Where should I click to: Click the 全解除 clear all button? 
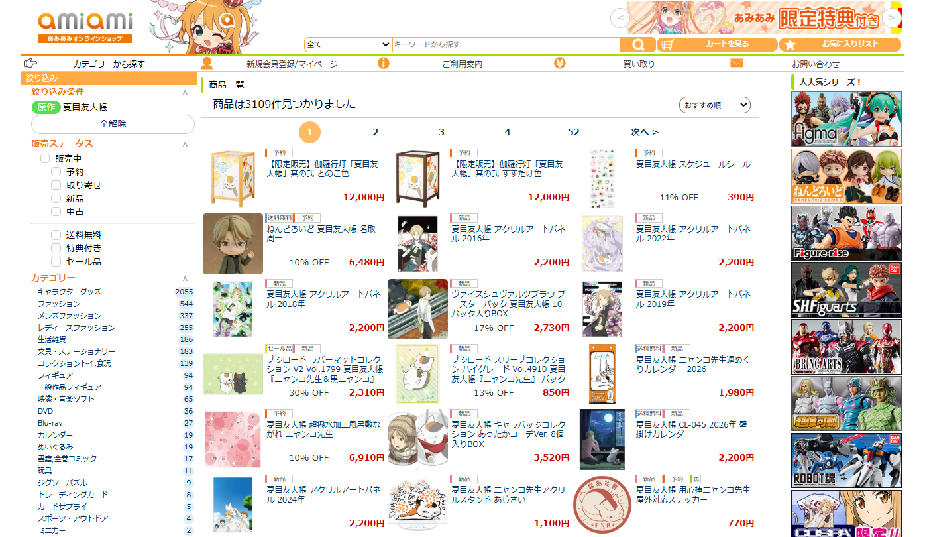pyautogui.click(x=113, y=124)
